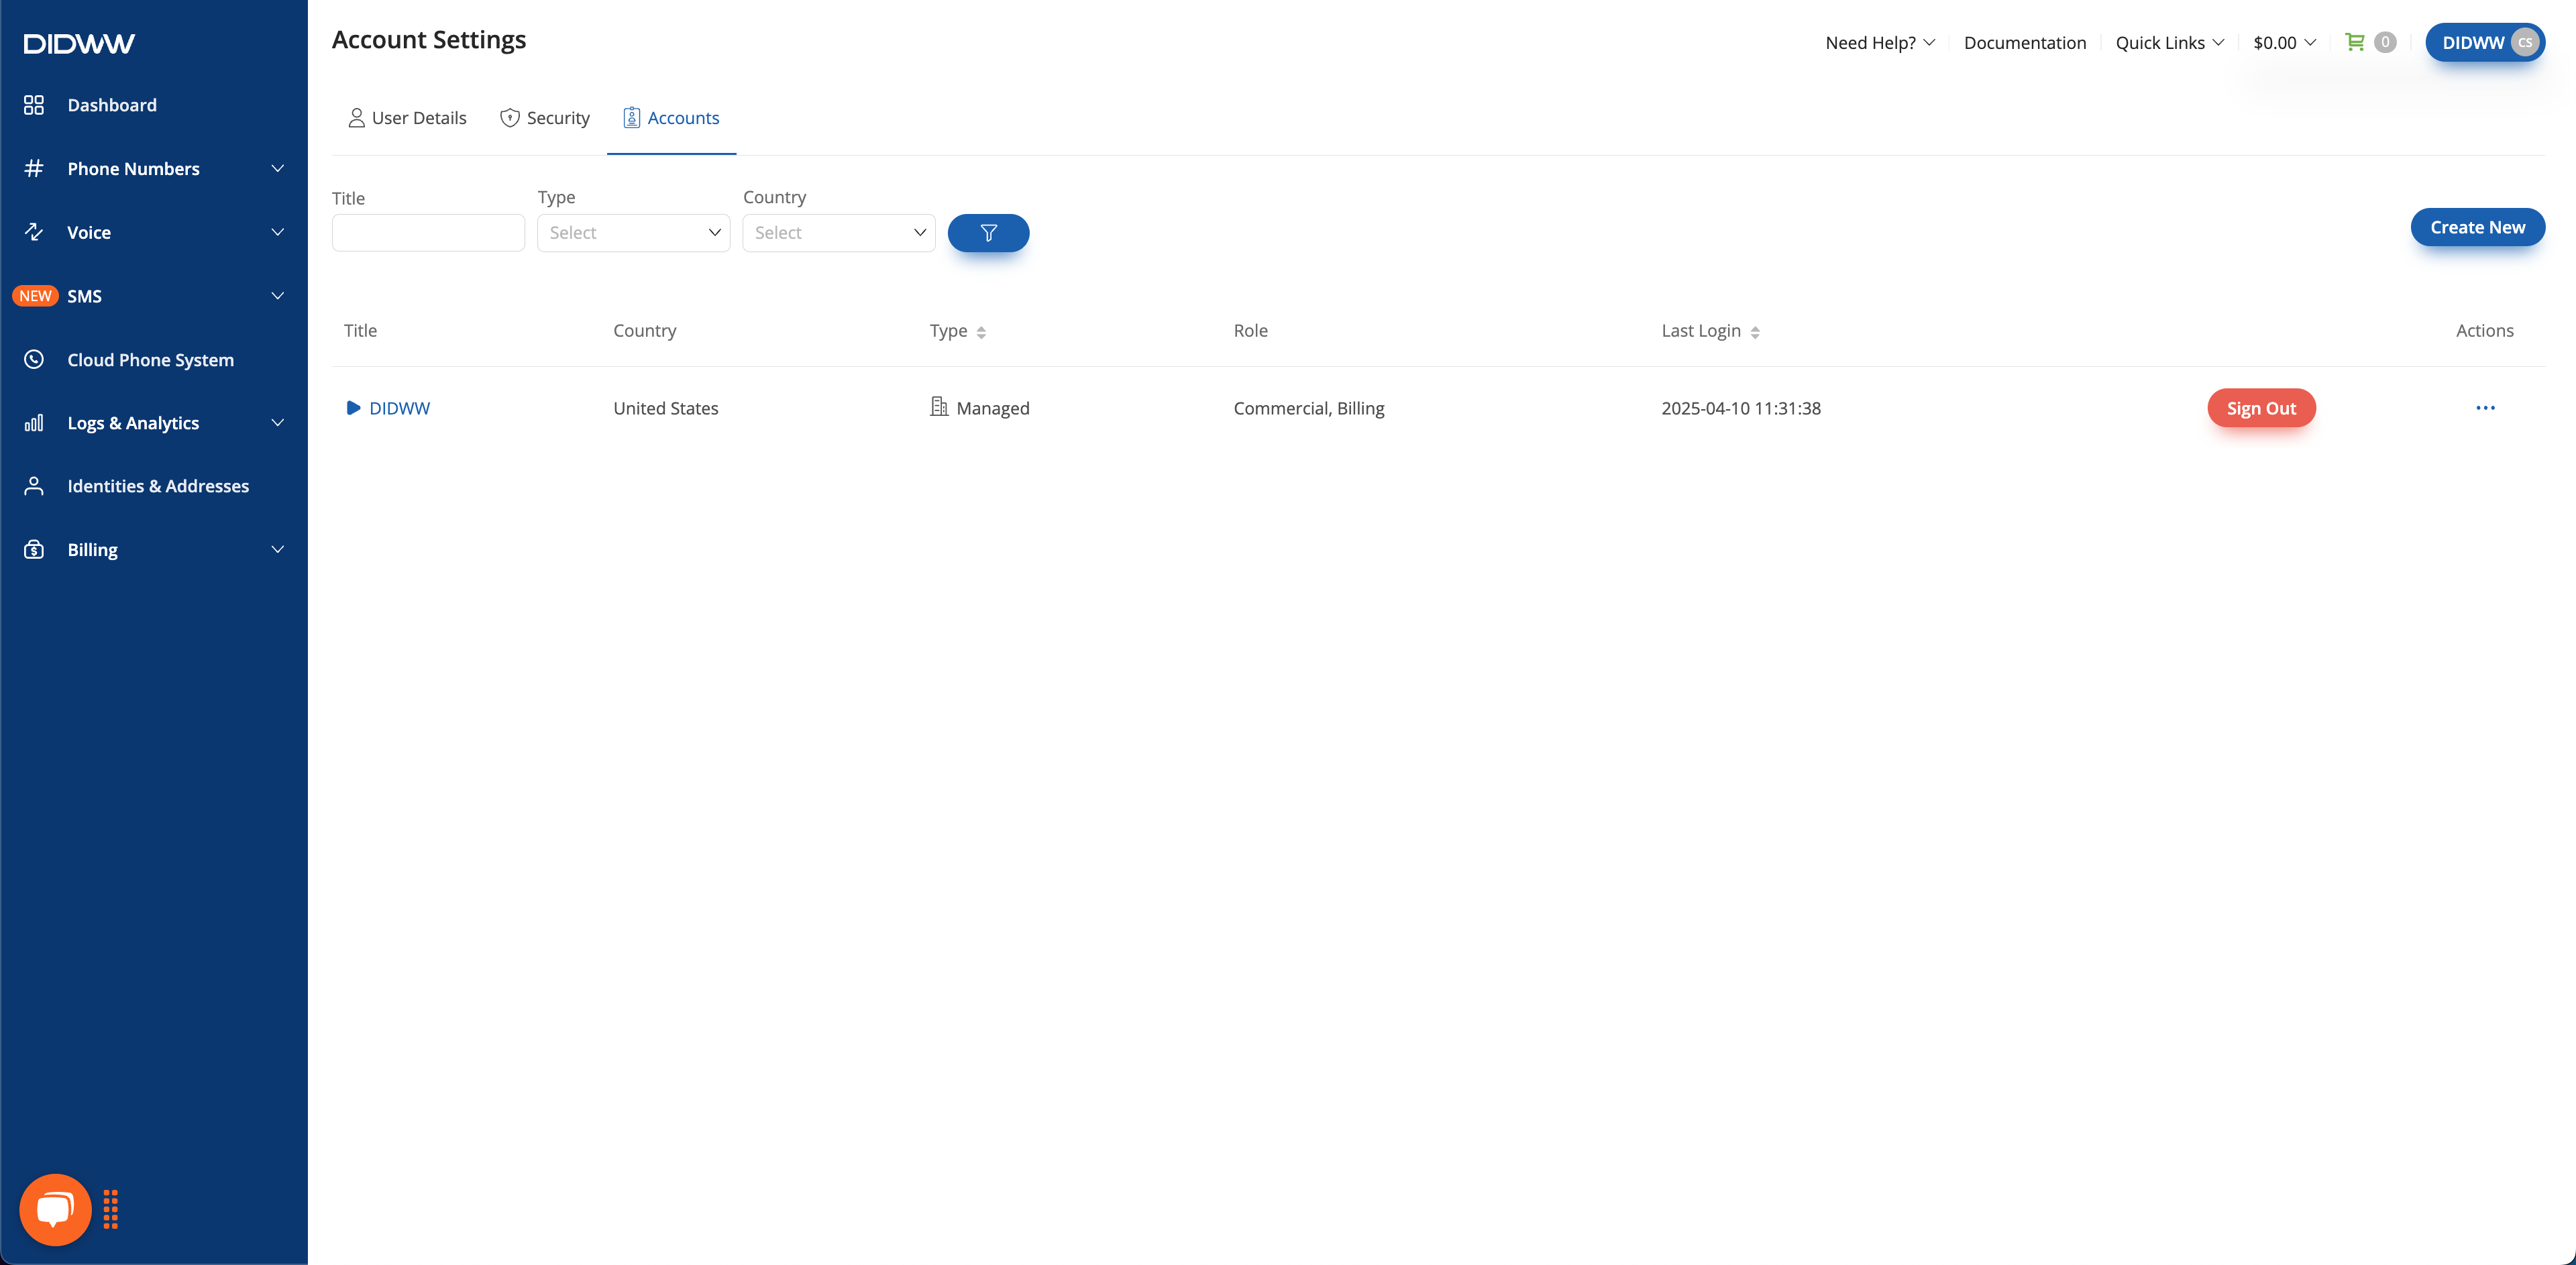Click the 2025-04-10 11:31:38 login timestamp

[x=1741, y=408]
